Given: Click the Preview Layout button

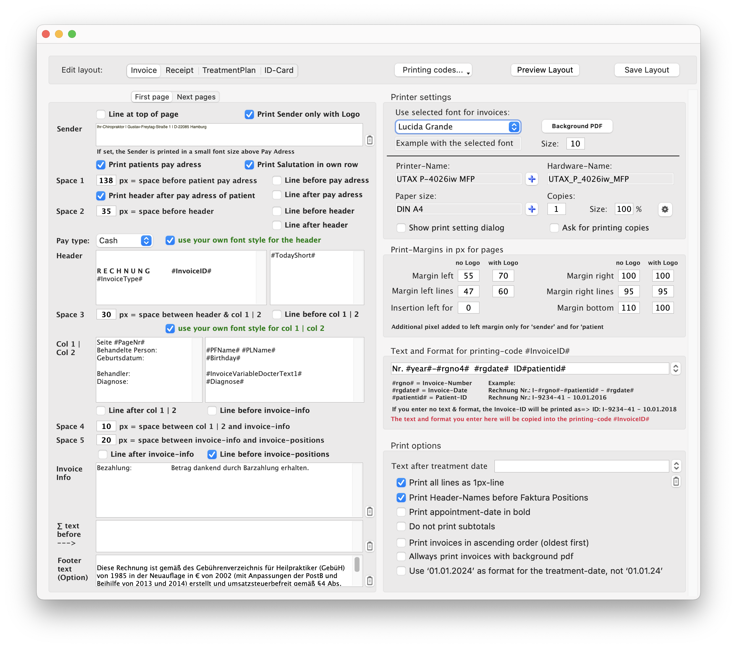Looking at the screenshot, I should [545, 70].
